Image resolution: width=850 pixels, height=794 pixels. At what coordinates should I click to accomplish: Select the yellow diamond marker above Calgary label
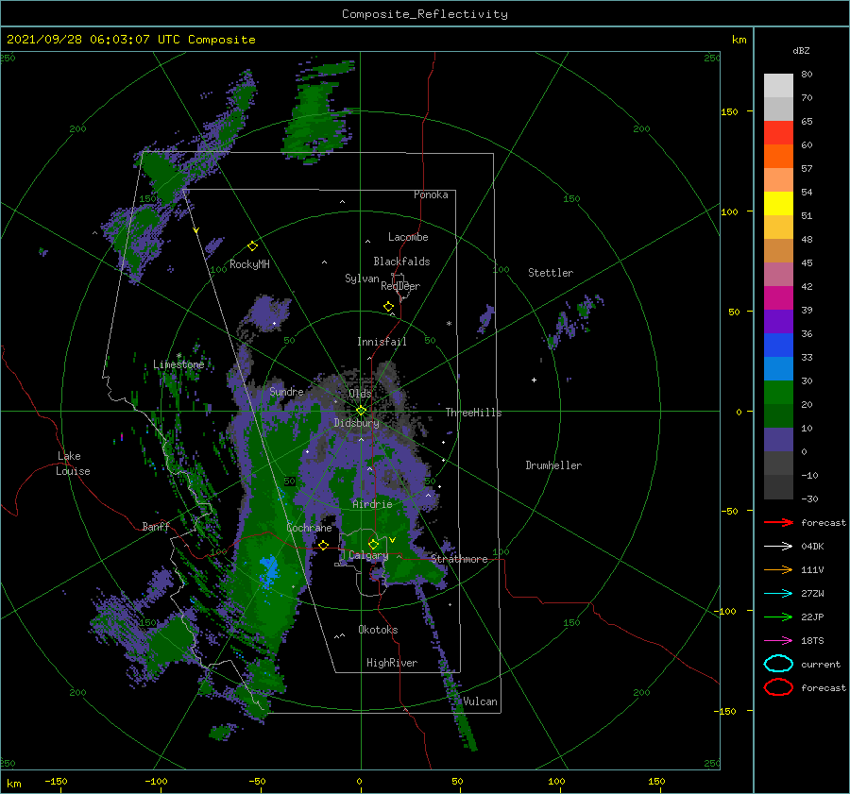pyautogui.click(x=373, y=544)
